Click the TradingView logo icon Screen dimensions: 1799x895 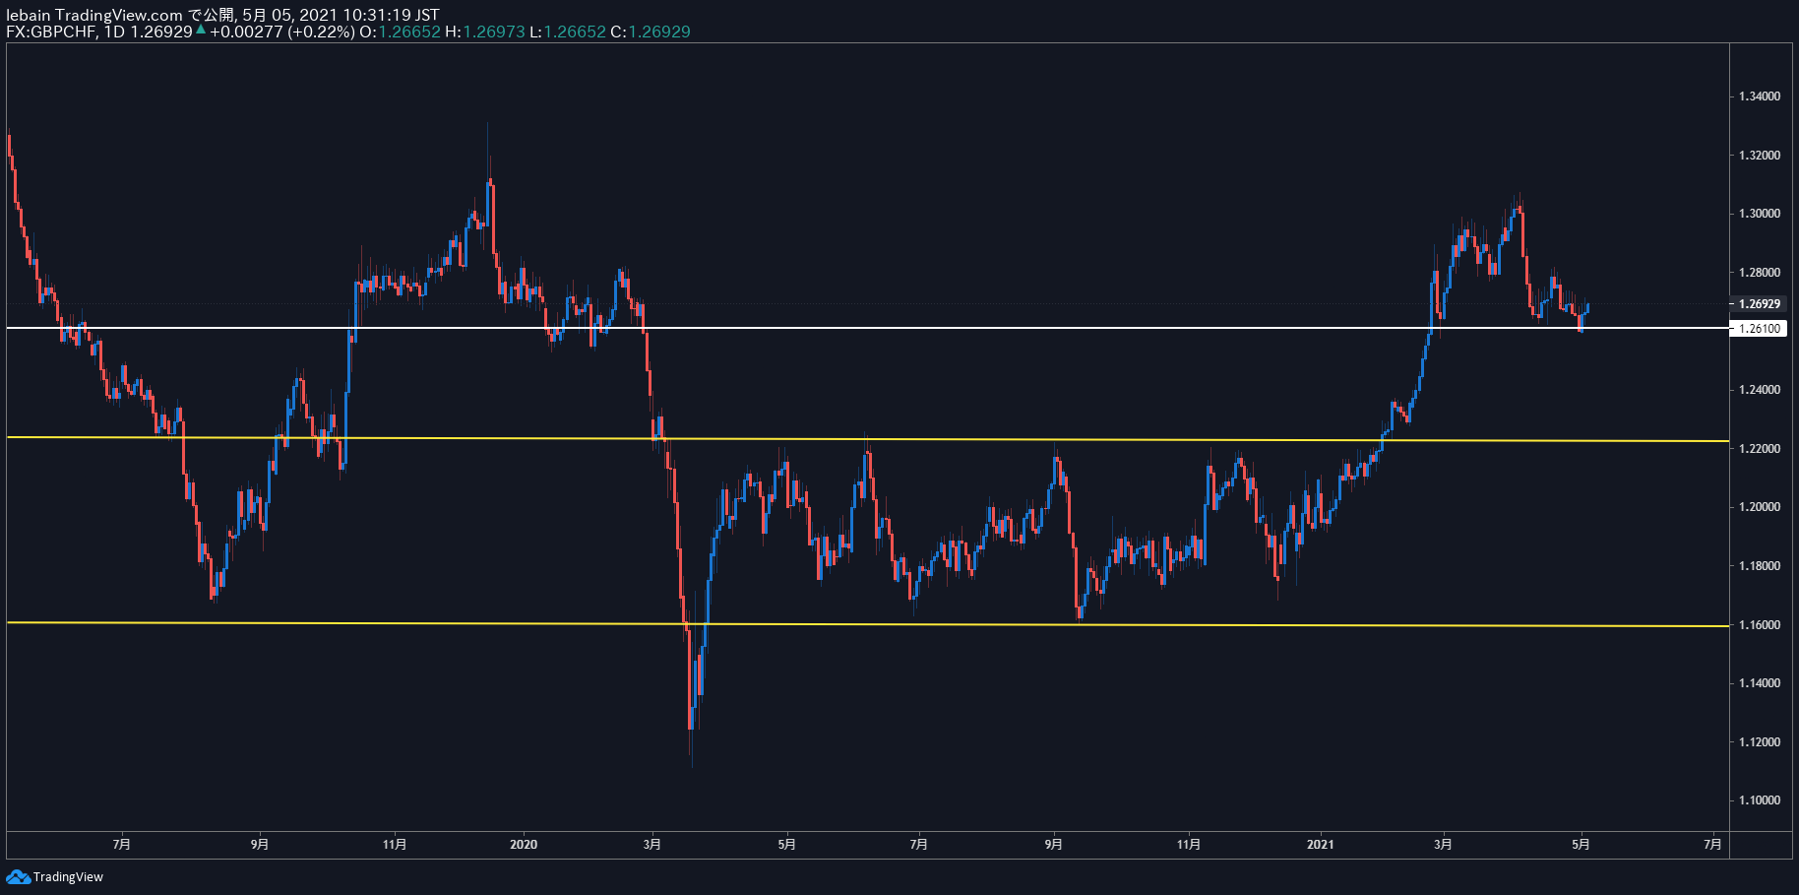(18, 876)
